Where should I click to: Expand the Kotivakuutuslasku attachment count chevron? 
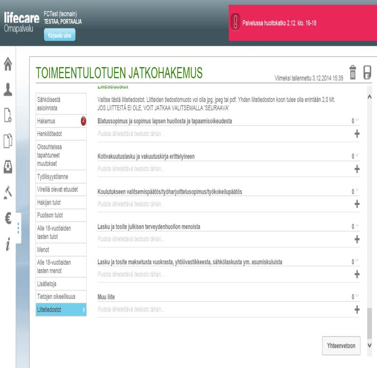[357, 155]
